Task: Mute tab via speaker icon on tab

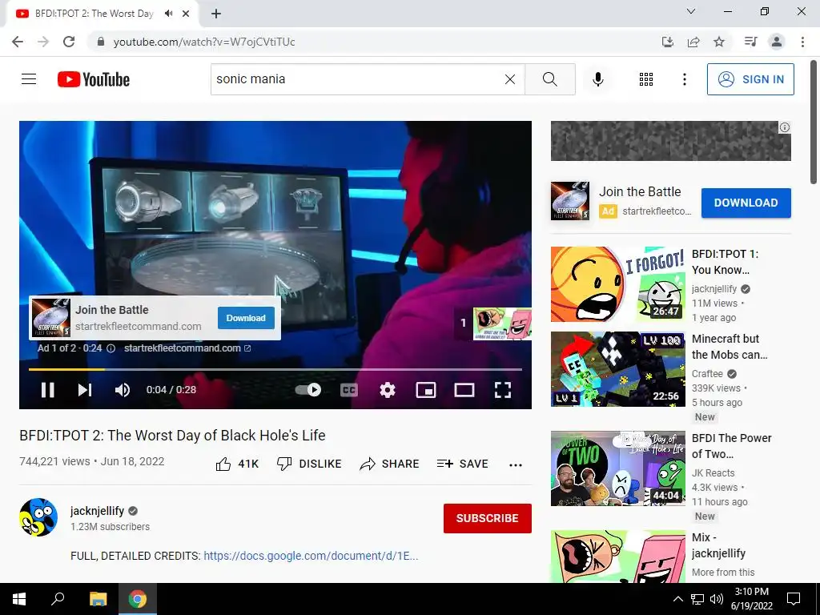Action: coord(168,14)
